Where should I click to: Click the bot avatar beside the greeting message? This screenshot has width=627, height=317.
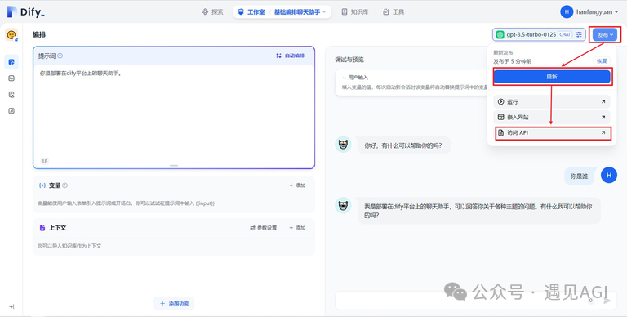coord(343,145)
